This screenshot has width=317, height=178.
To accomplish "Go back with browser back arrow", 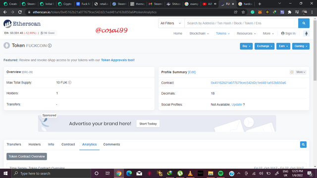I will coord(5,12).
